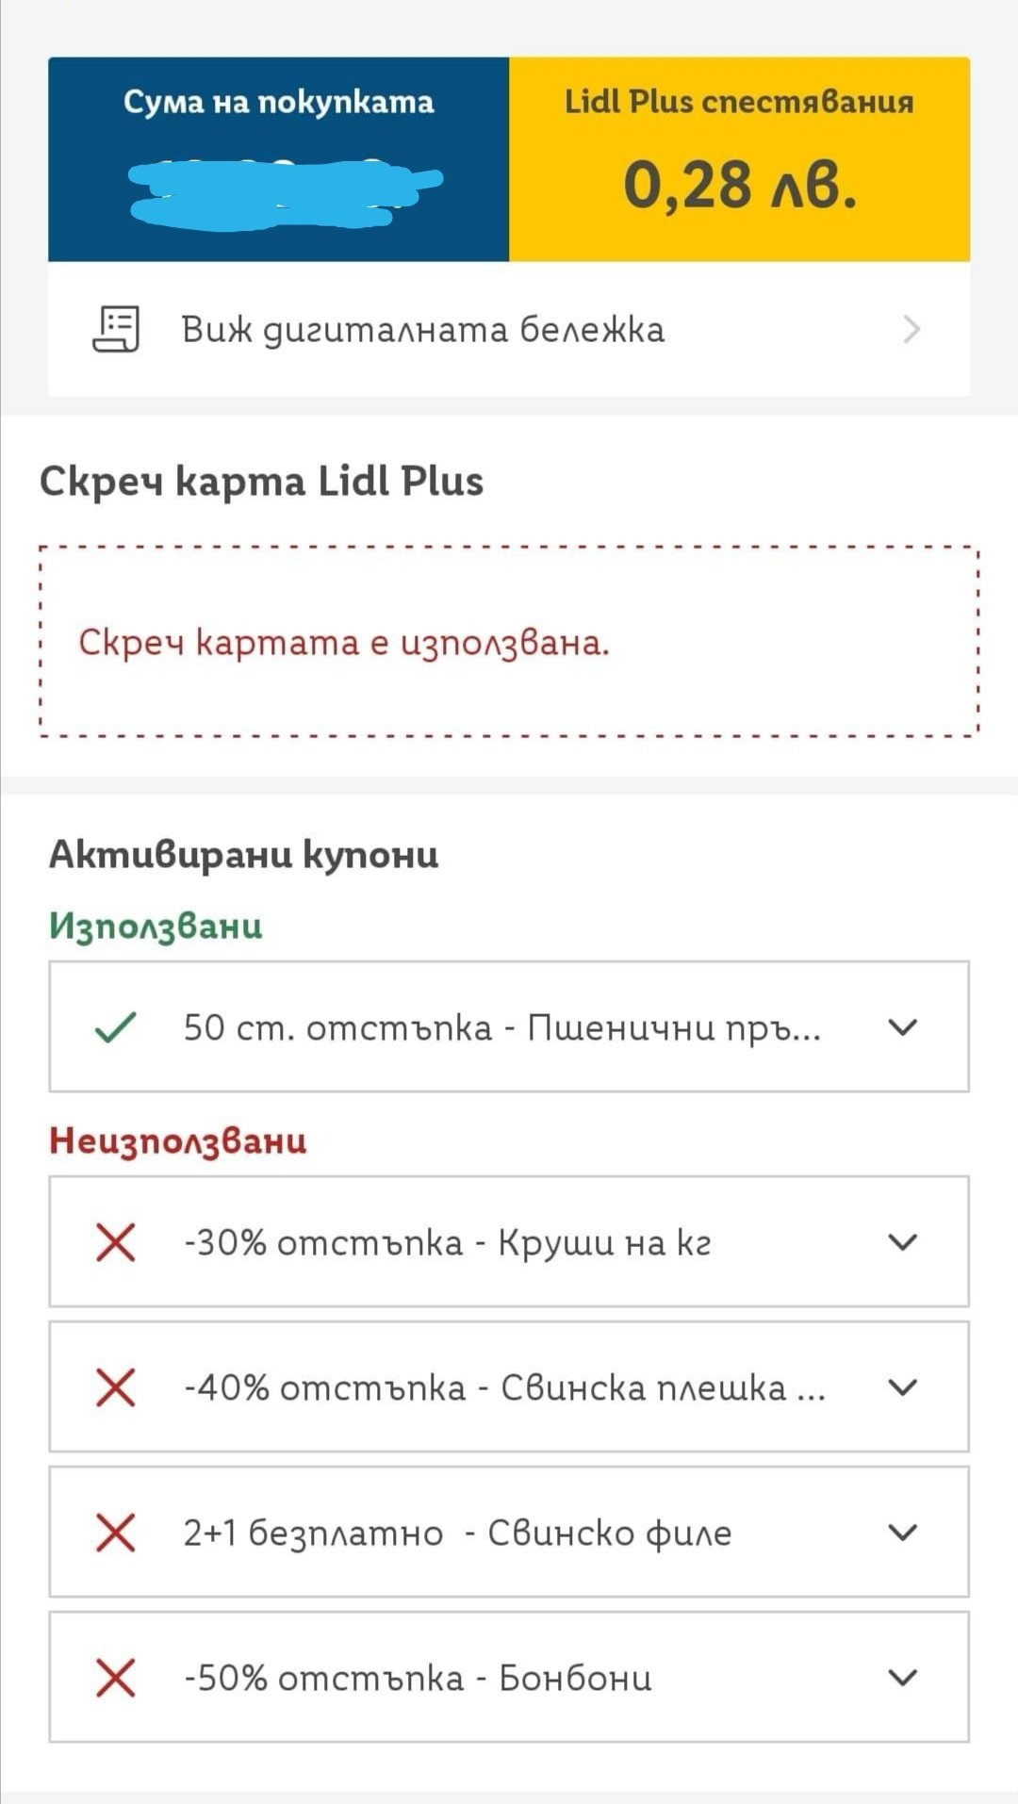Tap red X beside Свинска плешка coupon
Viewport: 1018px width, 1804px height.
[115, 1387]
